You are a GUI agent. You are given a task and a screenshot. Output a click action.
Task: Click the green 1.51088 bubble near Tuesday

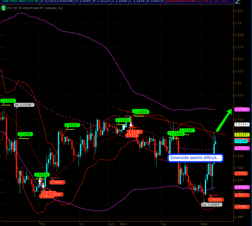point(177,134)
